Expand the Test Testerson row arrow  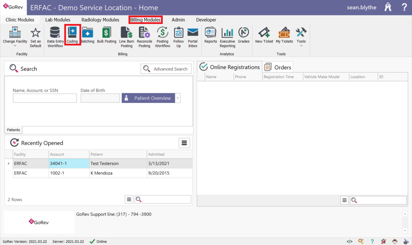click(8, 163)
